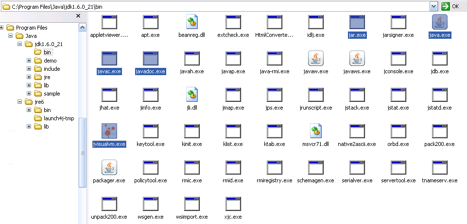
Task: Select the extcheck.exe icon
Action: pos(233,22)
